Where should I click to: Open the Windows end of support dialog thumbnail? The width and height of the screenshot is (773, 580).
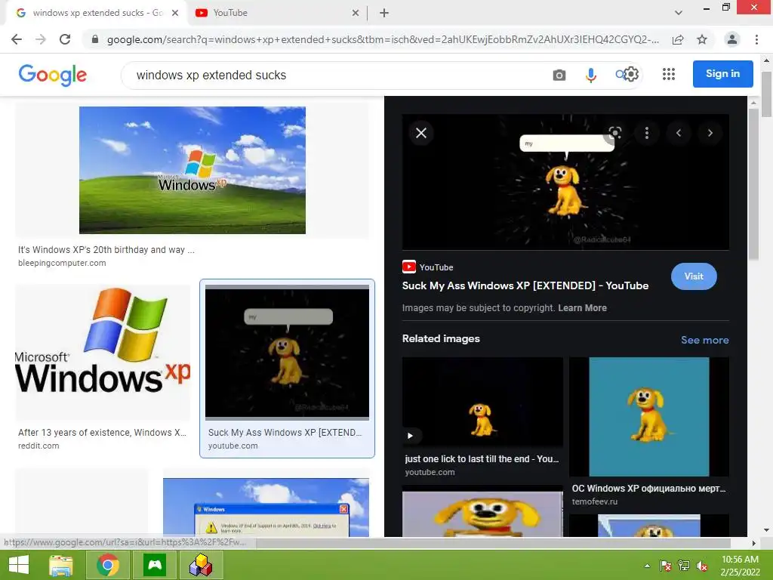266,507
